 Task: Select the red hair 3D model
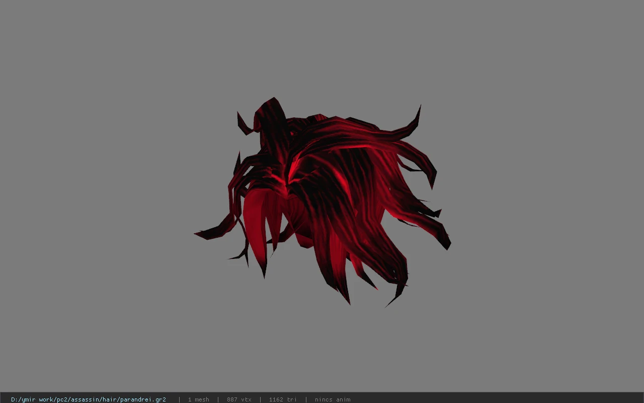(322, 201)
